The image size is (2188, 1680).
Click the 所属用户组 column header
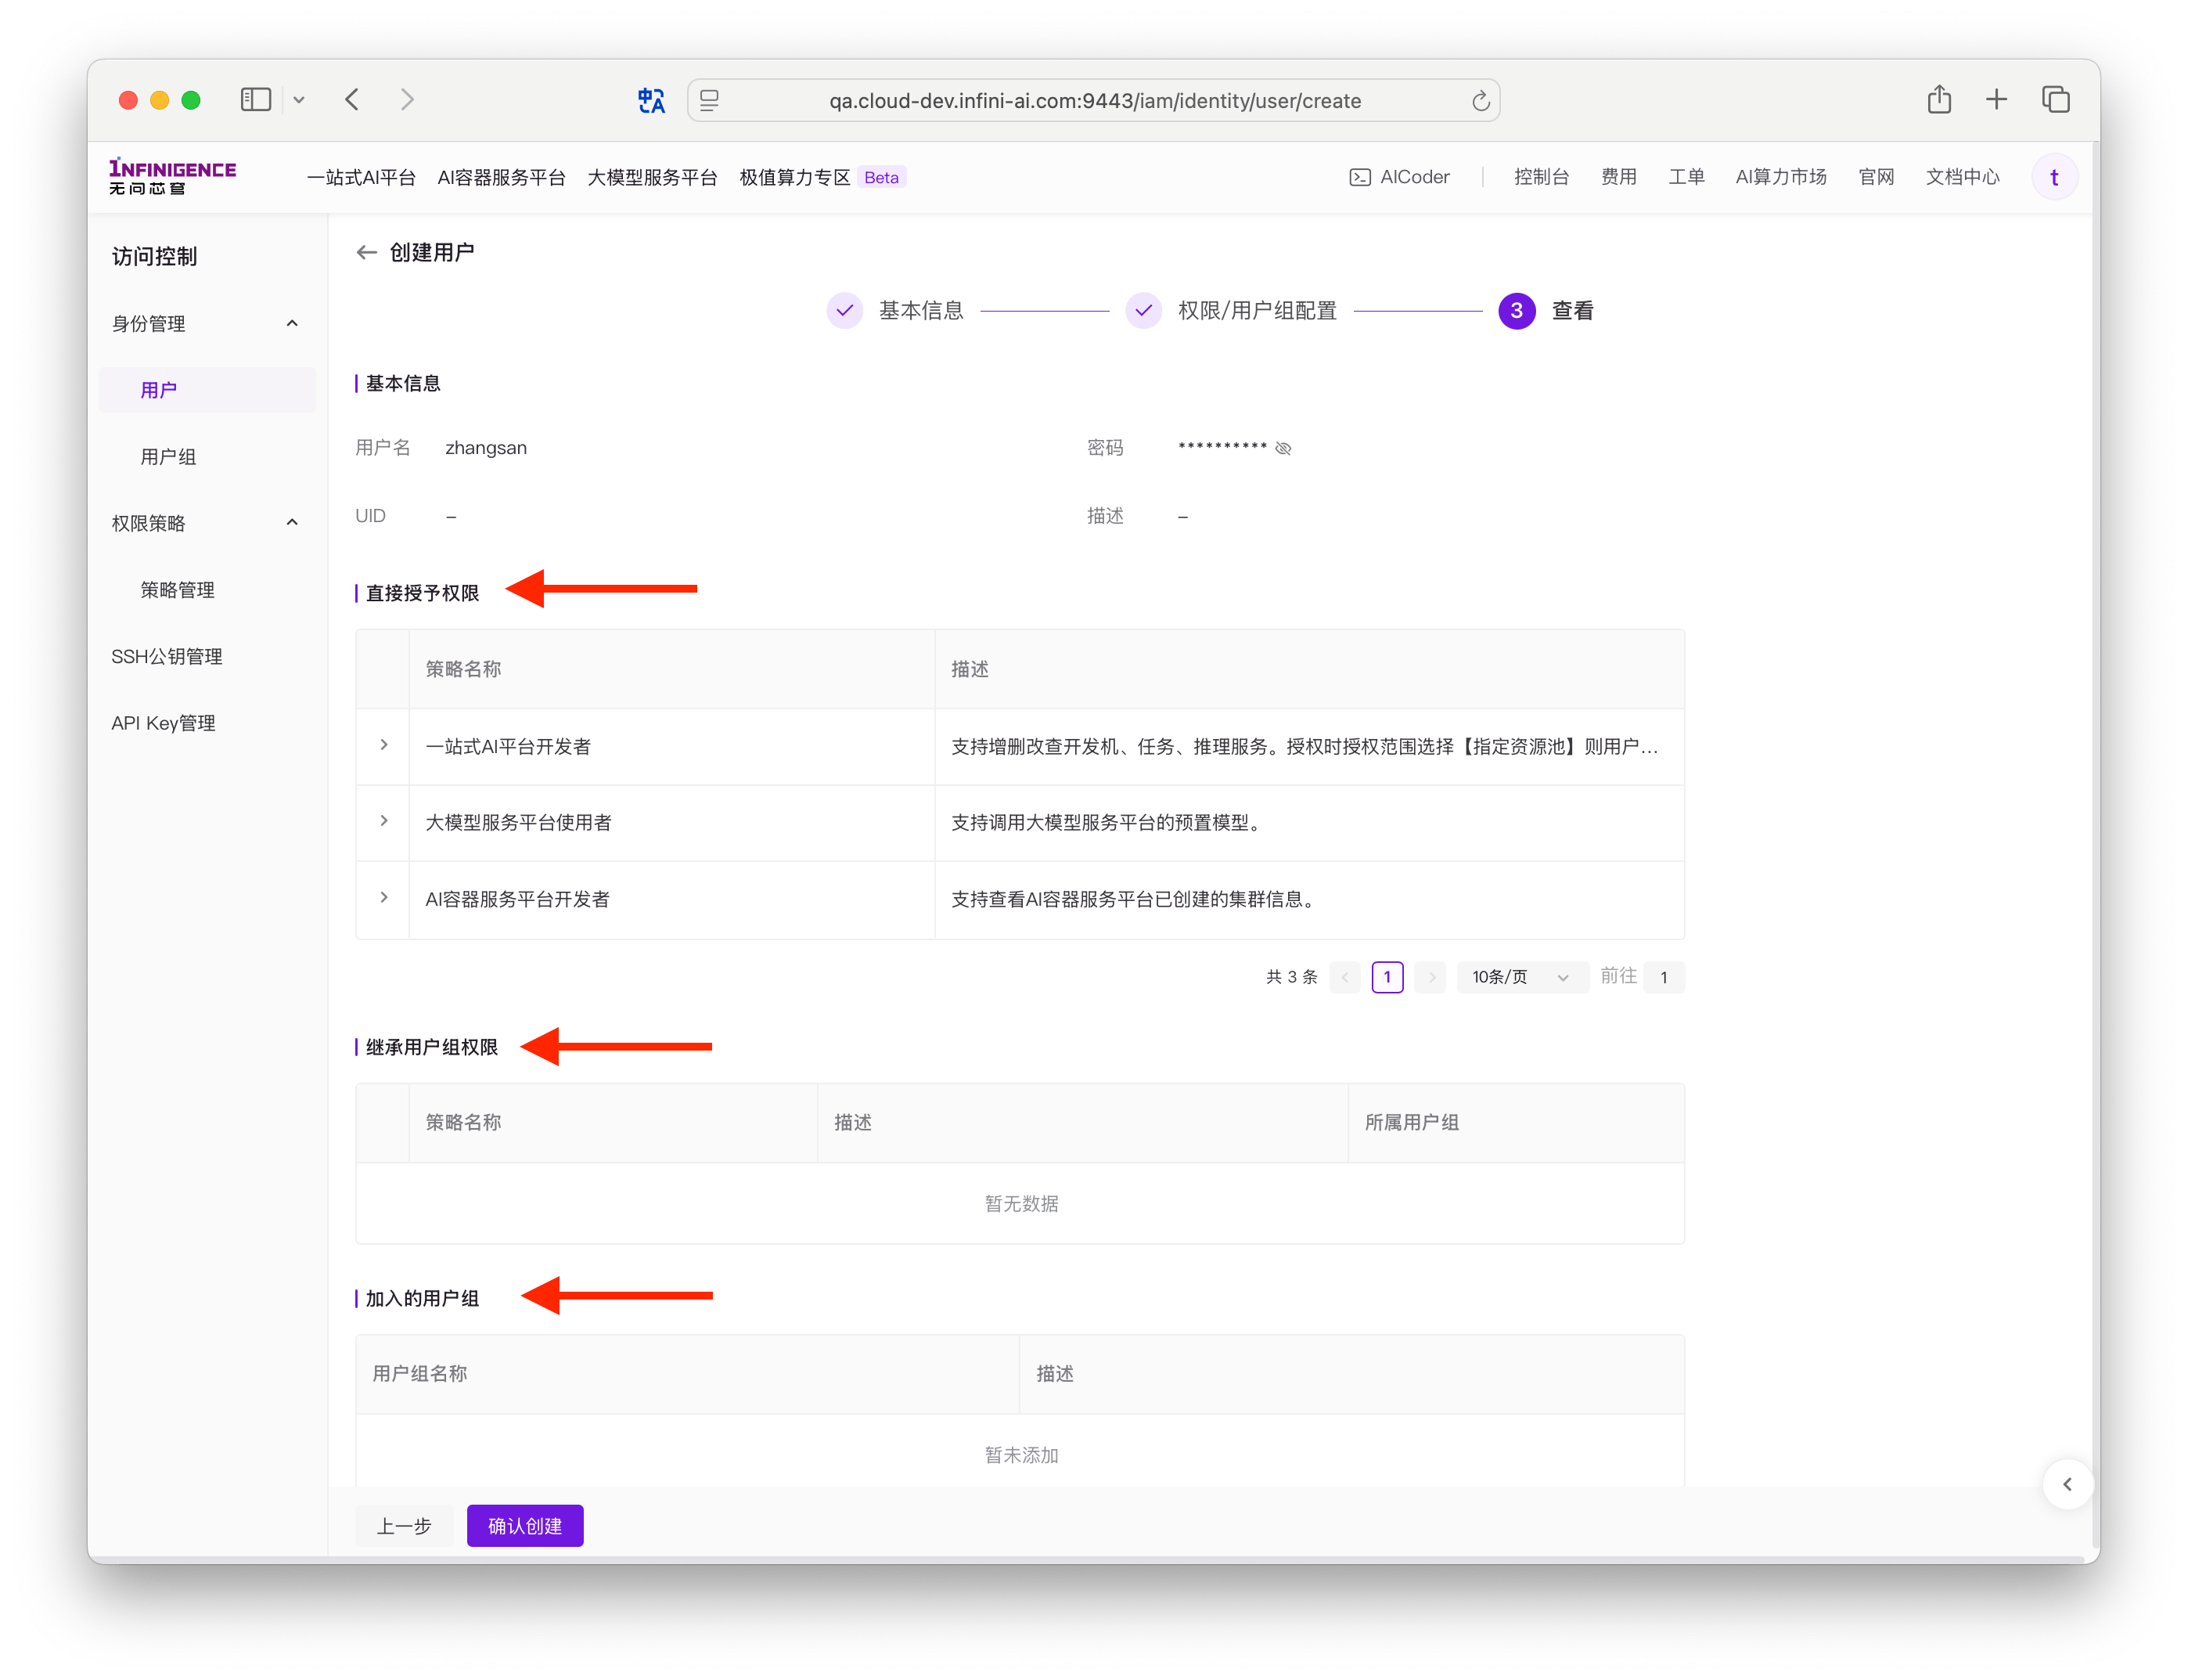(1412, 1123)
